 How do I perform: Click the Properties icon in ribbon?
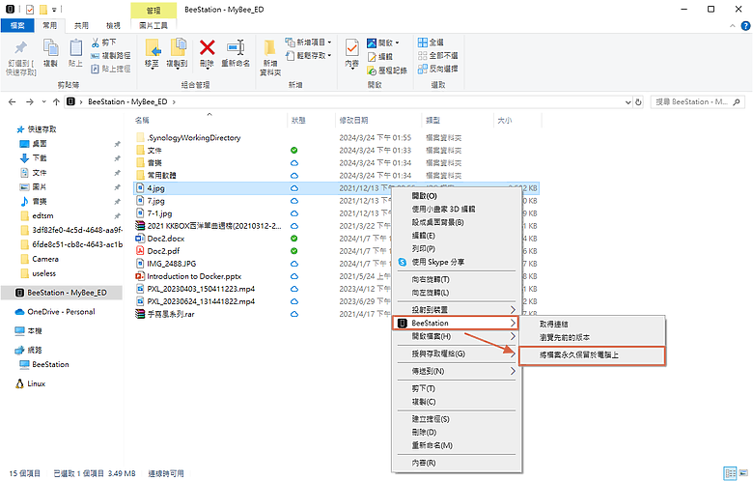pyautogui.click(x=352, y=48)
